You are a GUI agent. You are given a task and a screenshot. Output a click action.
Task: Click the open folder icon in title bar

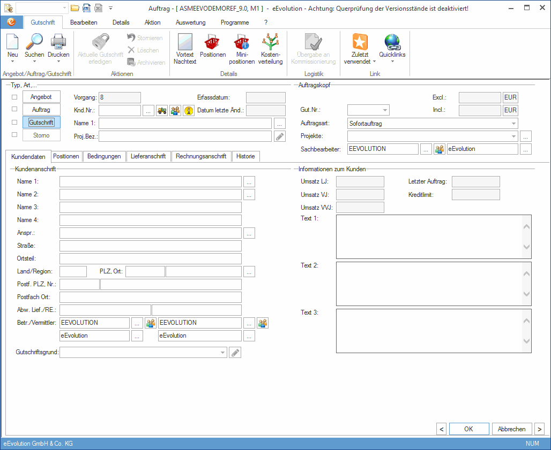[75, 8]
